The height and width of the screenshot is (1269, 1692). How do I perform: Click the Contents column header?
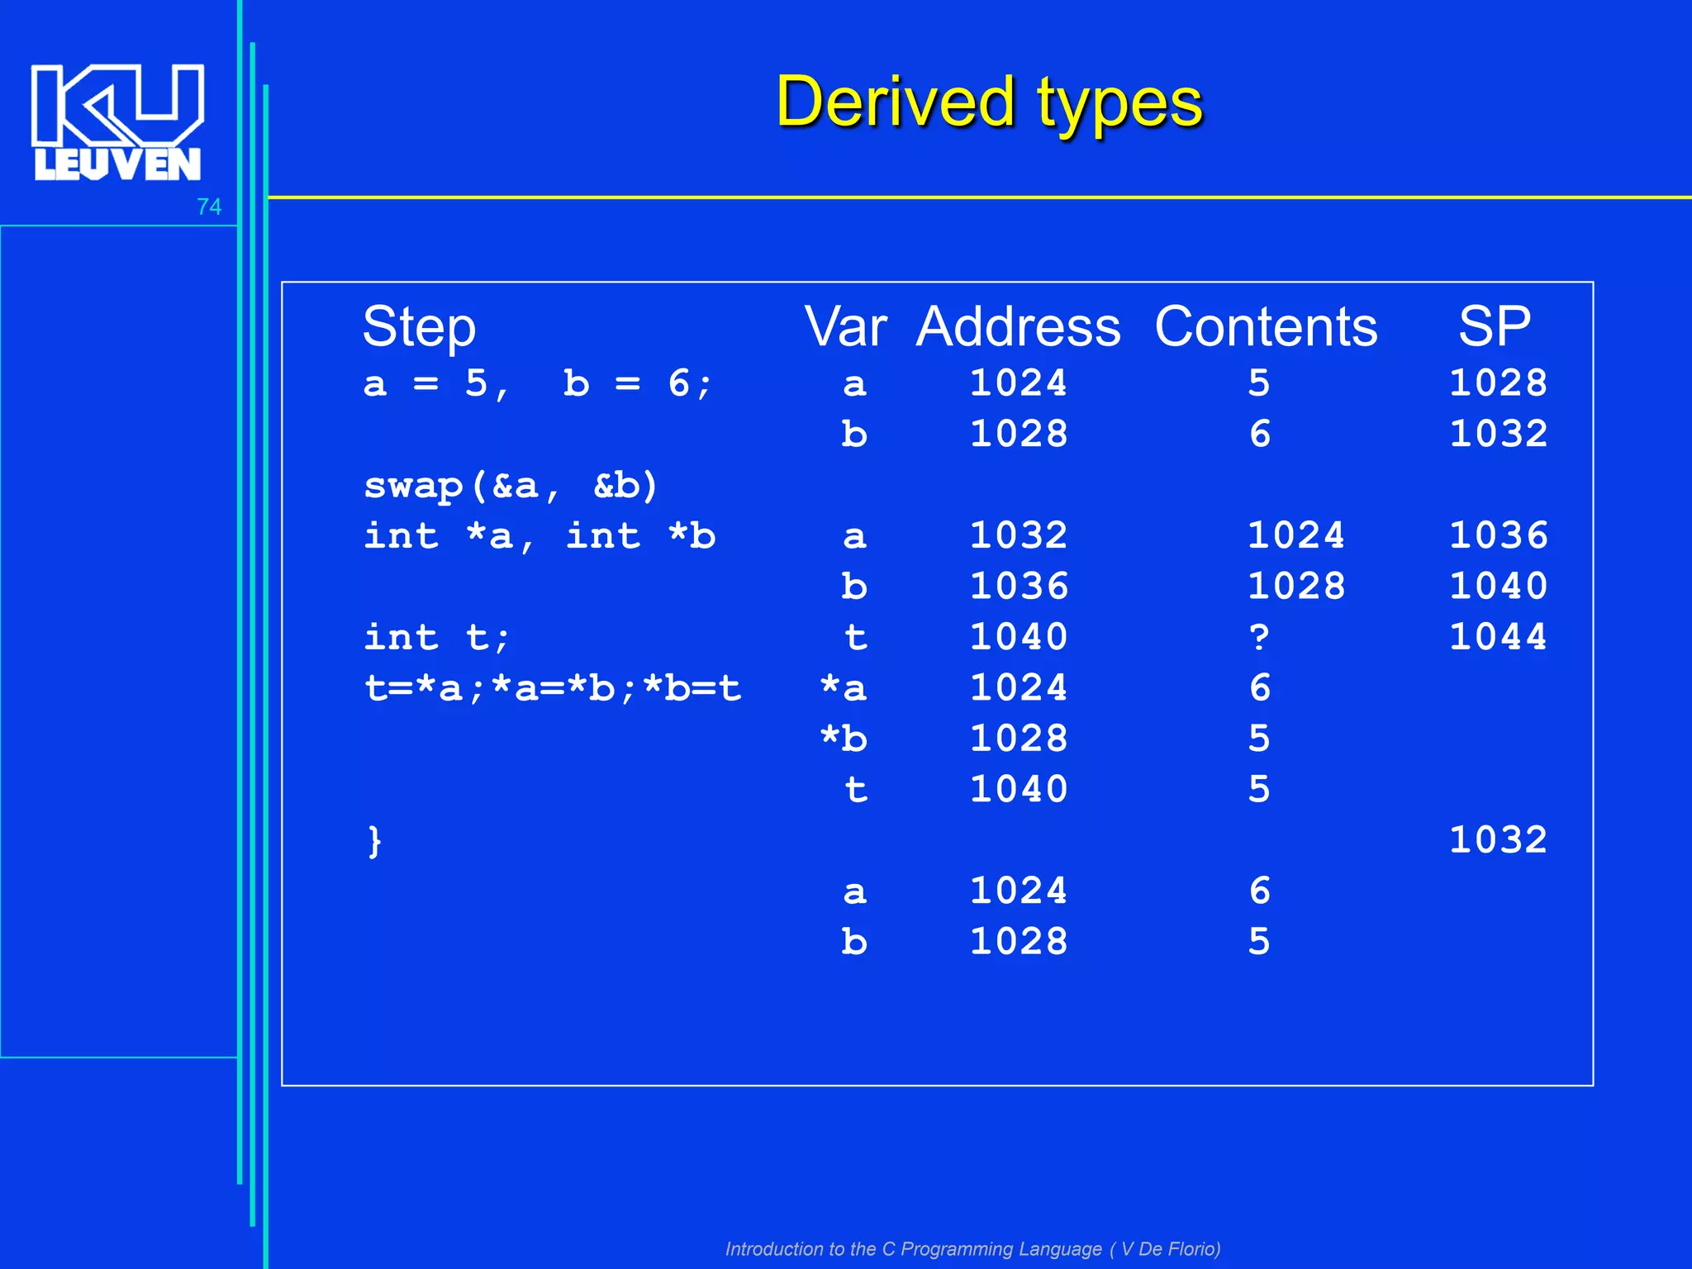click(1266, 326)
